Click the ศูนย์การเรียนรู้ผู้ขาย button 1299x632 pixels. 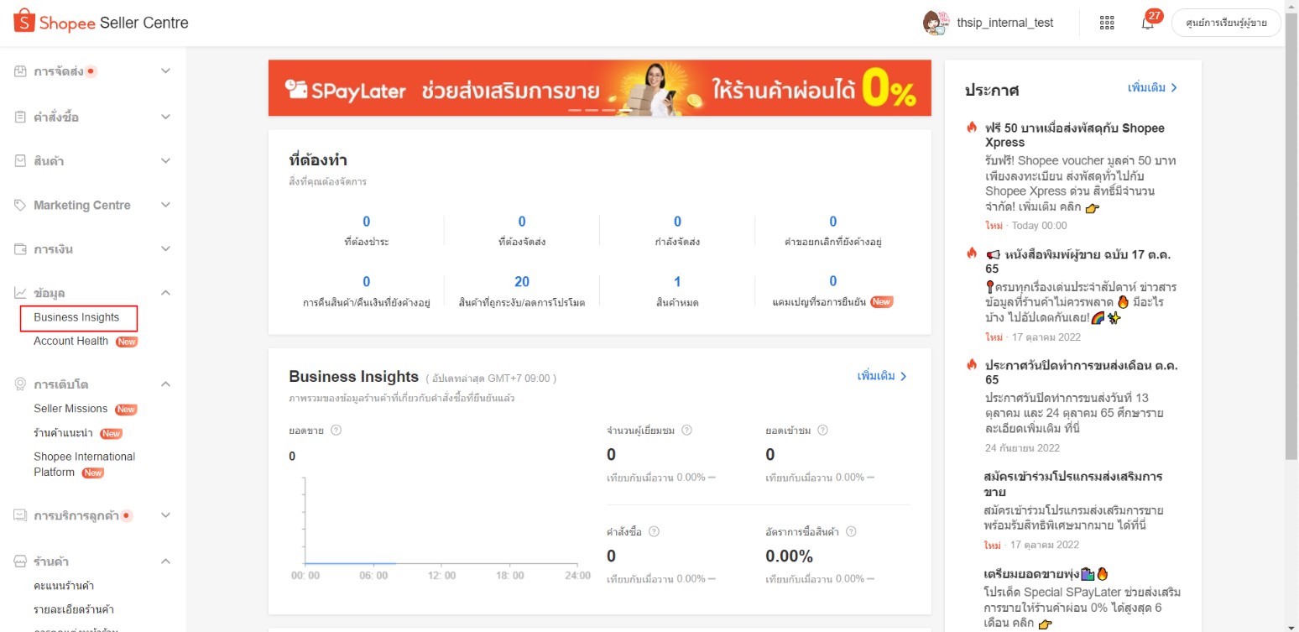(1225, 22)
